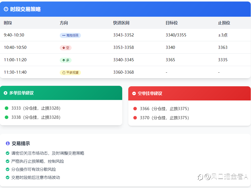Click the 3335 stop-loss cell

click(x=223, y=60)
